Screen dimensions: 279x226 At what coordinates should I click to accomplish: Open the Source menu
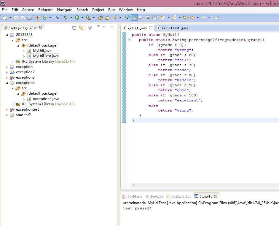pyautogui.click(x=28, y=9)
